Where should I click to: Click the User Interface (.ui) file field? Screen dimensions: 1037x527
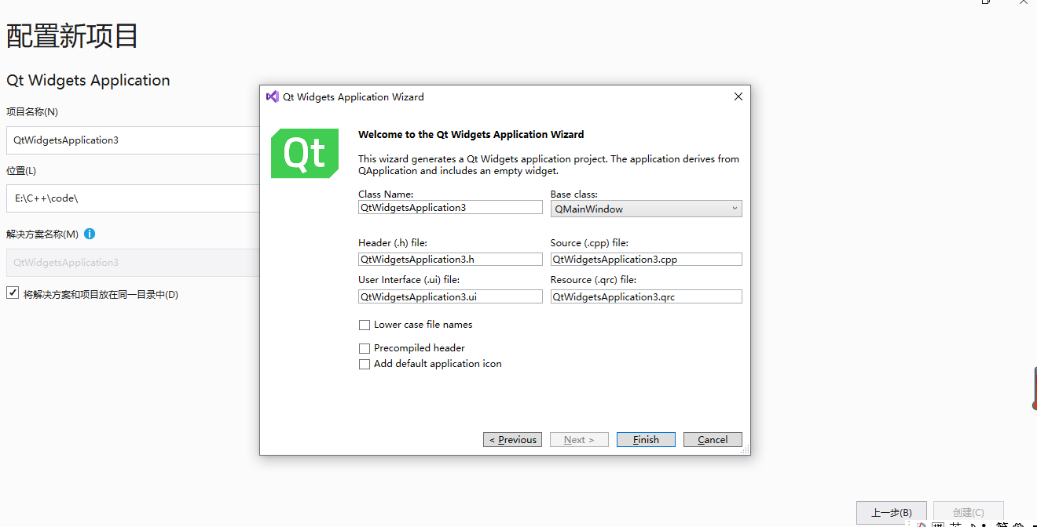450,297
